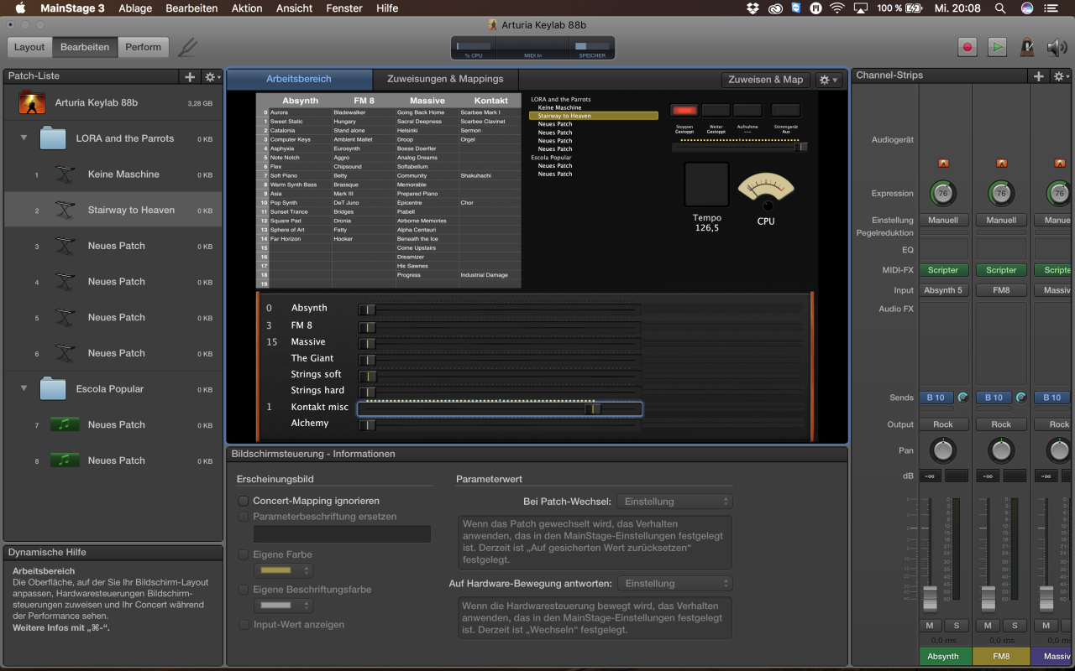Image resolution: width=1075 pixels, height=671 pixels.
Task: Open Channel-Strips gear action menu
Action: pyautogui.click(x=1061, y=76)
